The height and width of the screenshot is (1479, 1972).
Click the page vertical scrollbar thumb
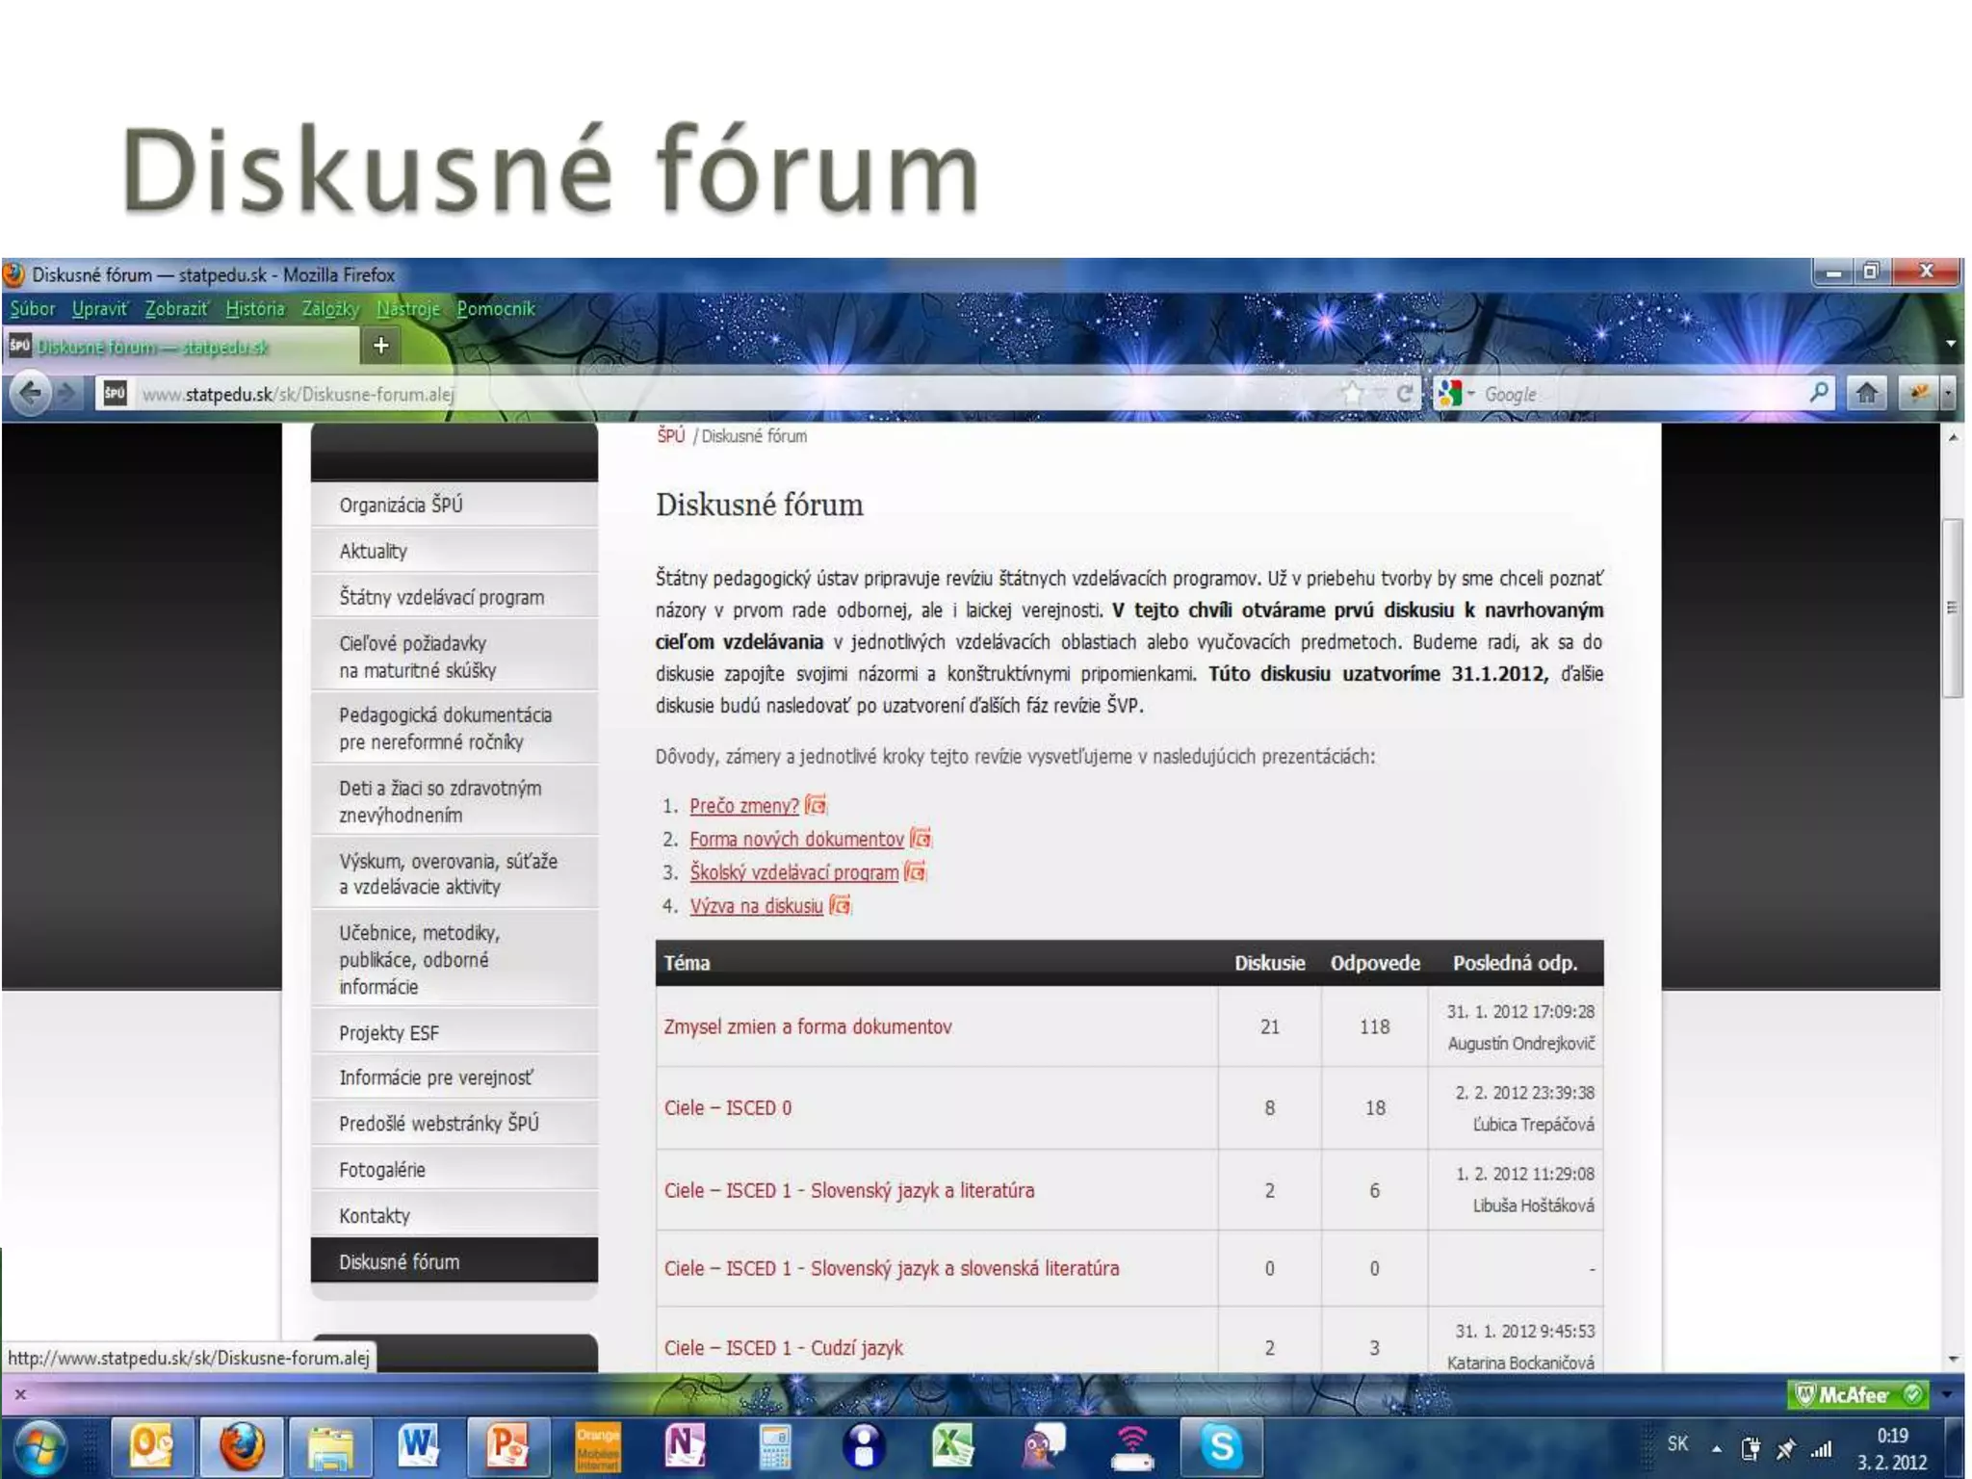pyautogui.click(x=1952, y=608)
